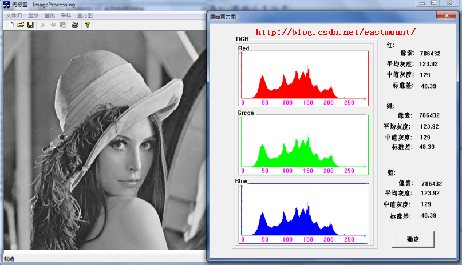
Task: Click red median gray value 129
Action: point(425,75)
